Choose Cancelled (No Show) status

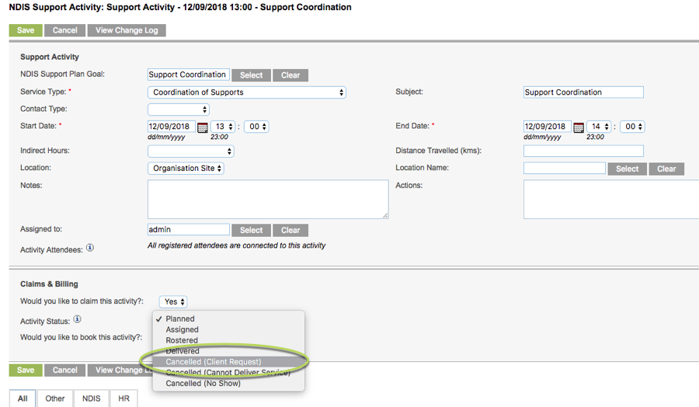tap(228, 383)
